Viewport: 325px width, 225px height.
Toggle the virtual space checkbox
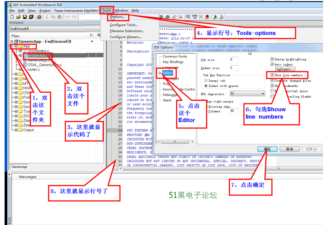(x=272, y=91)
